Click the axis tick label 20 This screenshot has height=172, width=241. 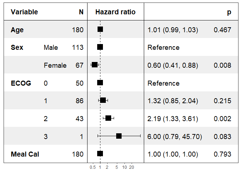click(x=132, y=167)
